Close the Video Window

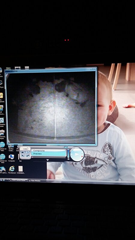tap(95, 69)
